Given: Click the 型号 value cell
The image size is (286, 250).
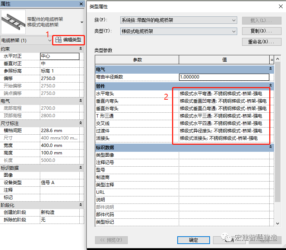Looking at the screenshot, I should [224, 170].
